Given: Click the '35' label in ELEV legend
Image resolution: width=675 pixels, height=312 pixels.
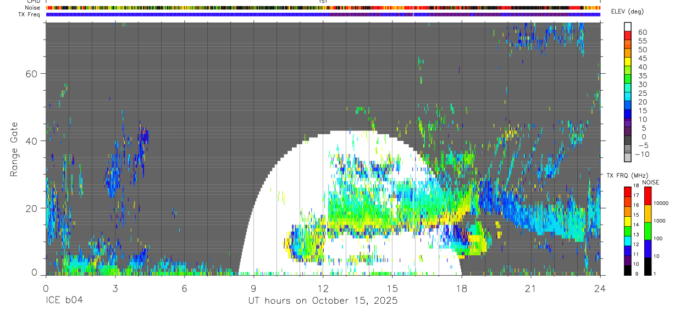Looking at the screenshot, I should tap(642, 76).
